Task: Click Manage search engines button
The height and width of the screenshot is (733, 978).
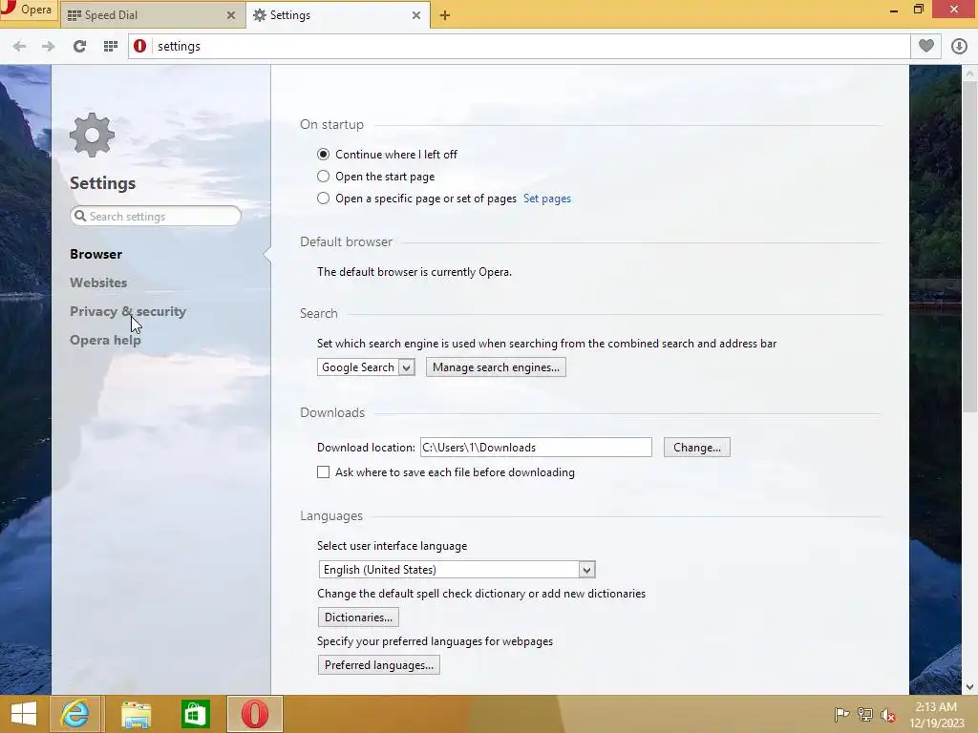Action: [x=496, y=367]
